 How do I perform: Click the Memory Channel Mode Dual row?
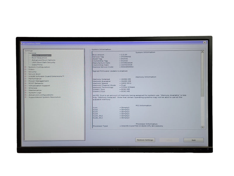tap(109, 85)
